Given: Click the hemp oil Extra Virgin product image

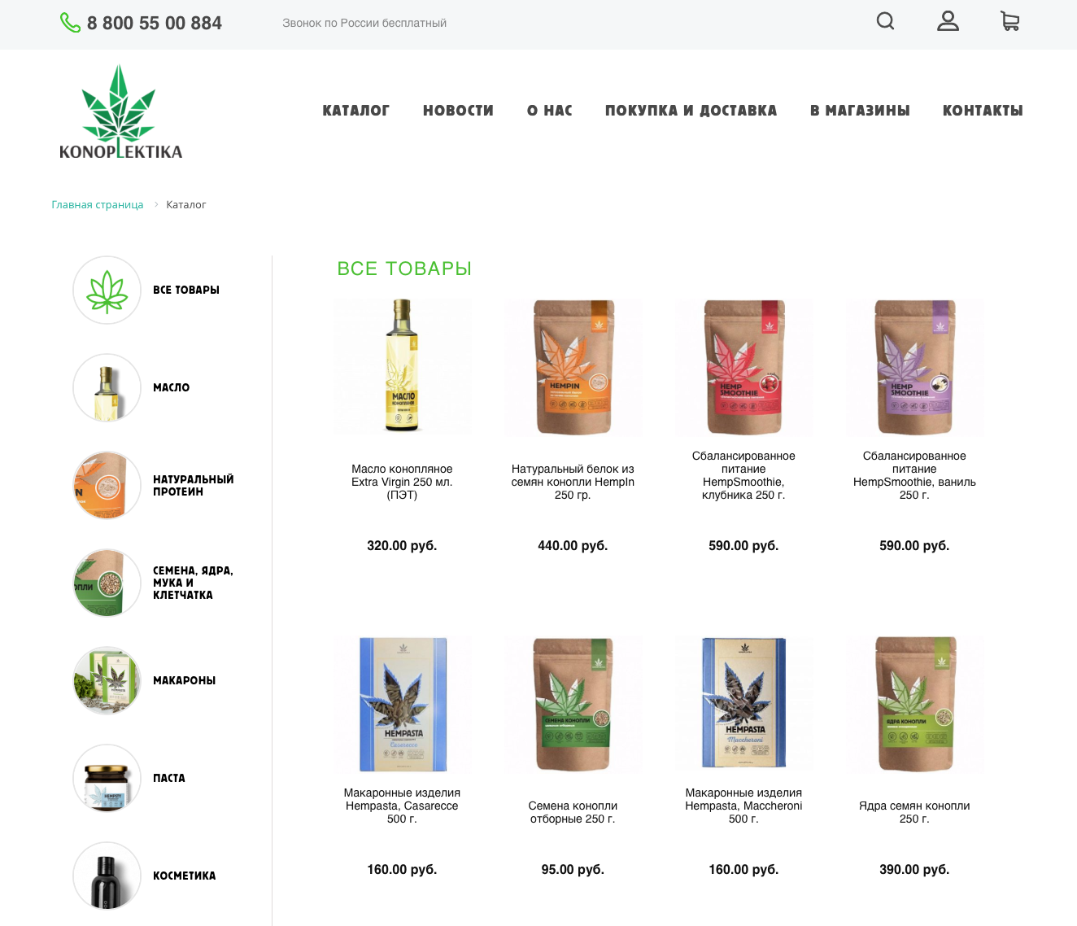Looking at the screenshot, I should 402,367.
